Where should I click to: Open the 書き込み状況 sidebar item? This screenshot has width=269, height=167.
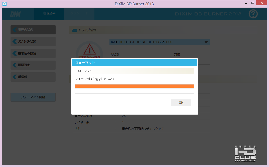[x=33, y=41]
